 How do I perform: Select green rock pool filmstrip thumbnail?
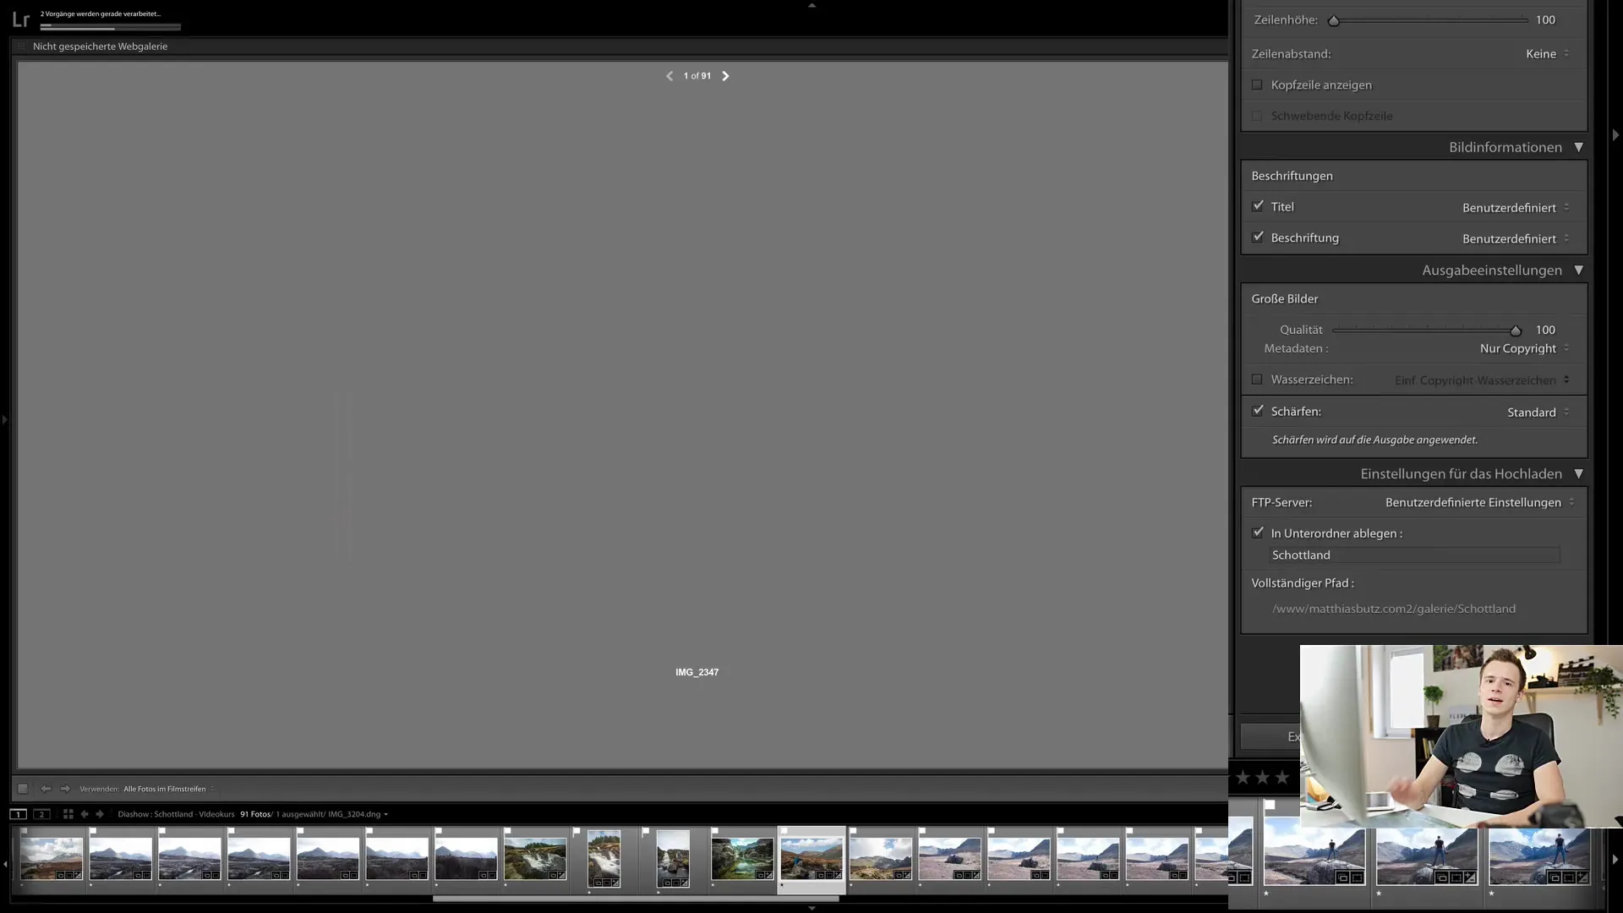click(742, 859)
